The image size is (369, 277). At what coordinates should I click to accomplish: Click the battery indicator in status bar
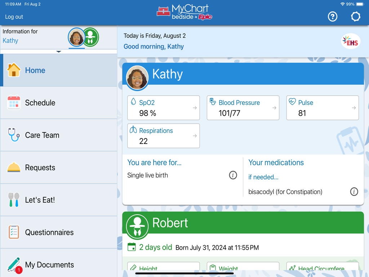click(360, 4)
